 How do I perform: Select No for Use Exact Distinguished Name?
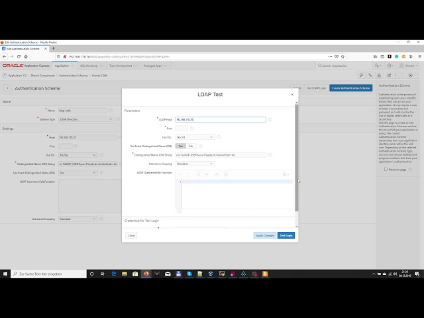191,146
